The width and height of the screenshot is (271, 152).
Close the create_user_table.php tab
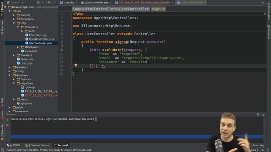pos(172,3)
